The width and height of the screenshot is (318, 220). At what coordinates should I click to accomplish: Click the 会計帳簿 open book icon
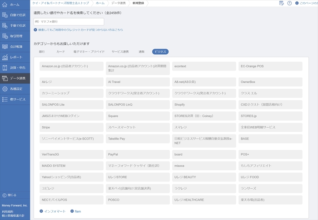pyautogui.click(x=5, y=47)
